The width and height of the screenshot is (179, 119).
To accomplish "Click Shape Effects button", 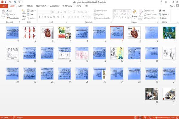I will 150,18.
